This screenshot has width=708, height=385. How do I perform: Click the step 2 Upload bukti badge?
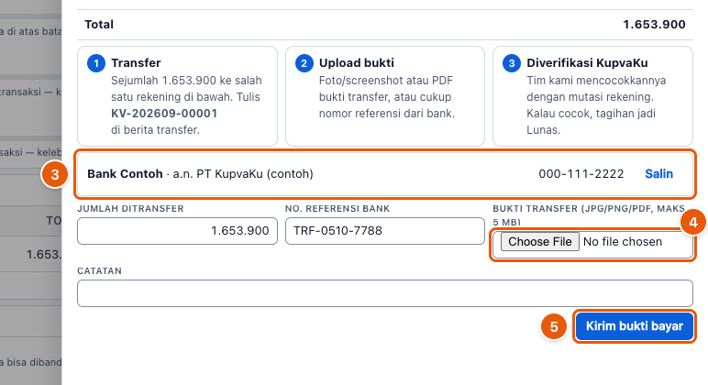pyautogui.click(x=304, y=63)
